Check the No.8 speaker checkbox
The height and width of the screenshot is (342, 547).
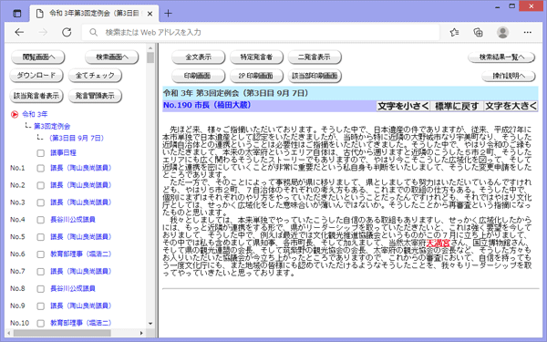[41, 289]
